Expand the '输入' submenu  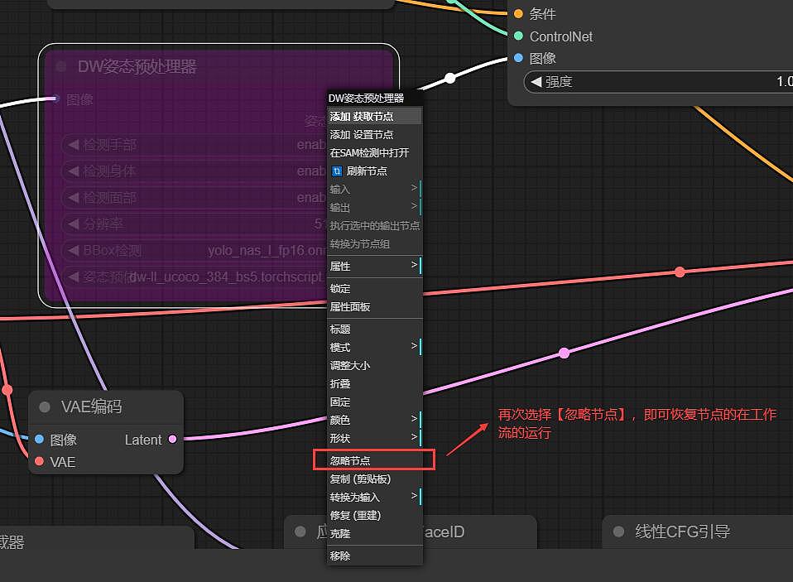(x=374, y=189)
